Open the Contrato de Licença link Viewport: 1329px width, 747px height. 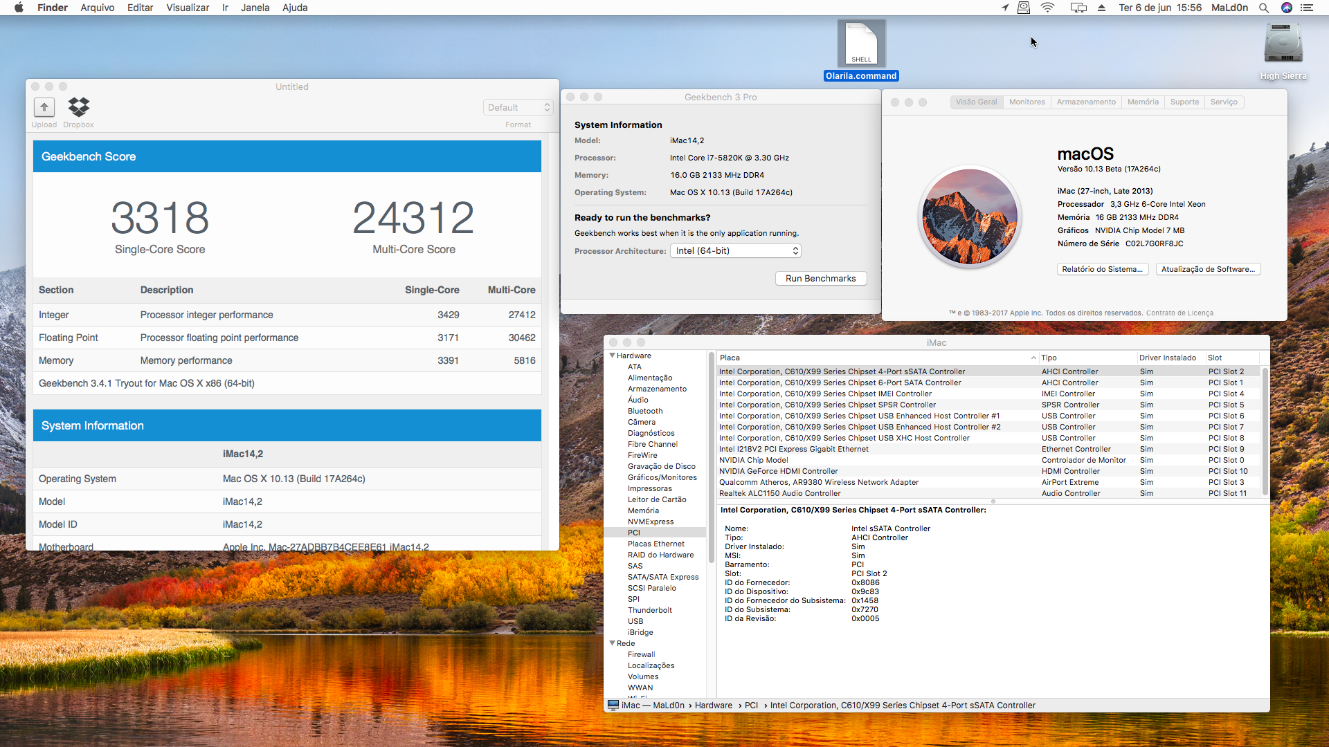tap(1179, 313)
